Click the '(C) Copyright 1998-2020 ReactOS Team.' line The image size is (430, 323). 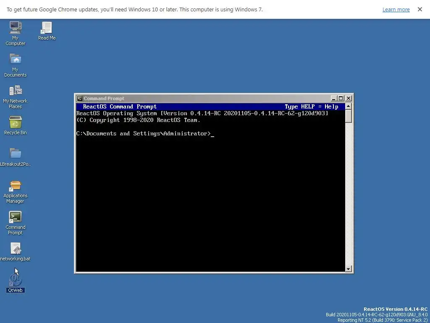coord(138,120)
